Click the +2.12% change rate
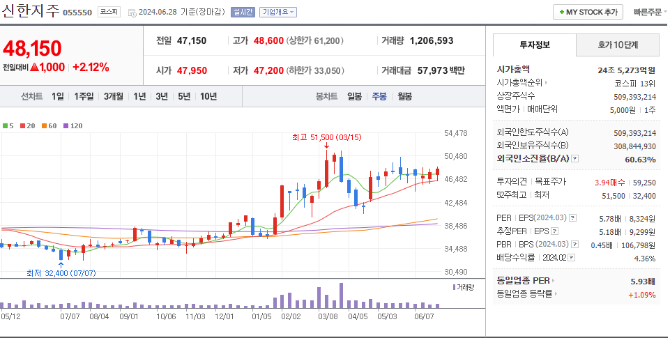Screen dimensions: 670x338 [x=91, y=67]
